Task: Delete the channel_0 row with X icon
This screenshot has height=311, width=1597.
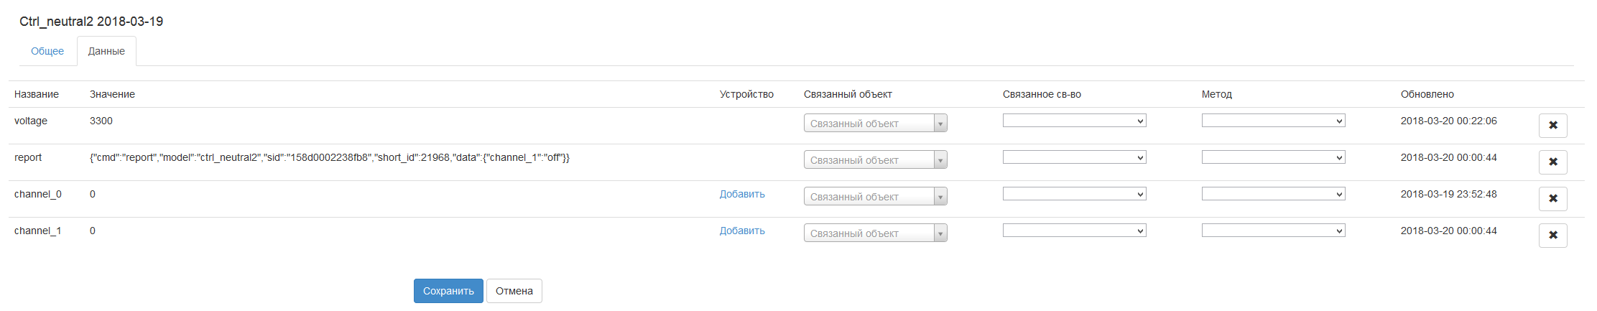Action: pyautogui.click(x=1552, y=198)
